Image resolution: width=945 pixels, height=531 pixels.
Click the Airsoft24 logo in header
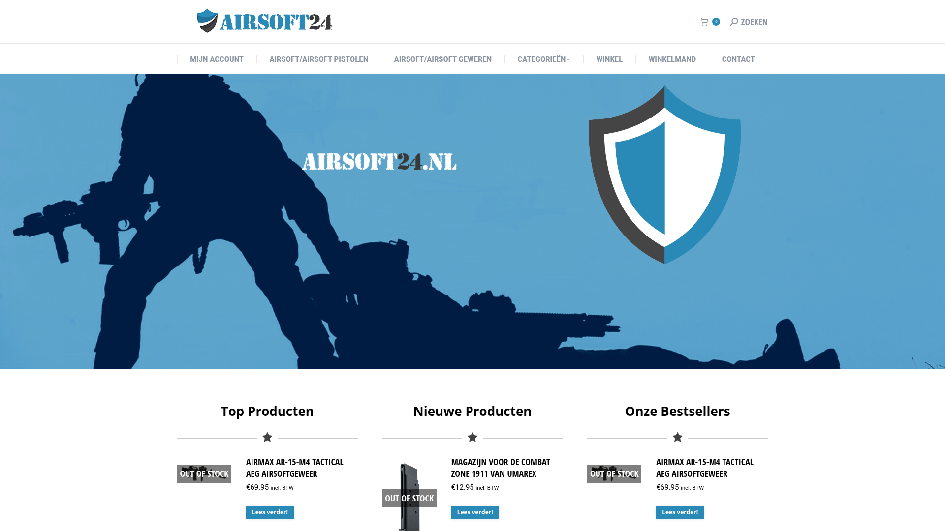tap(265, 21)
